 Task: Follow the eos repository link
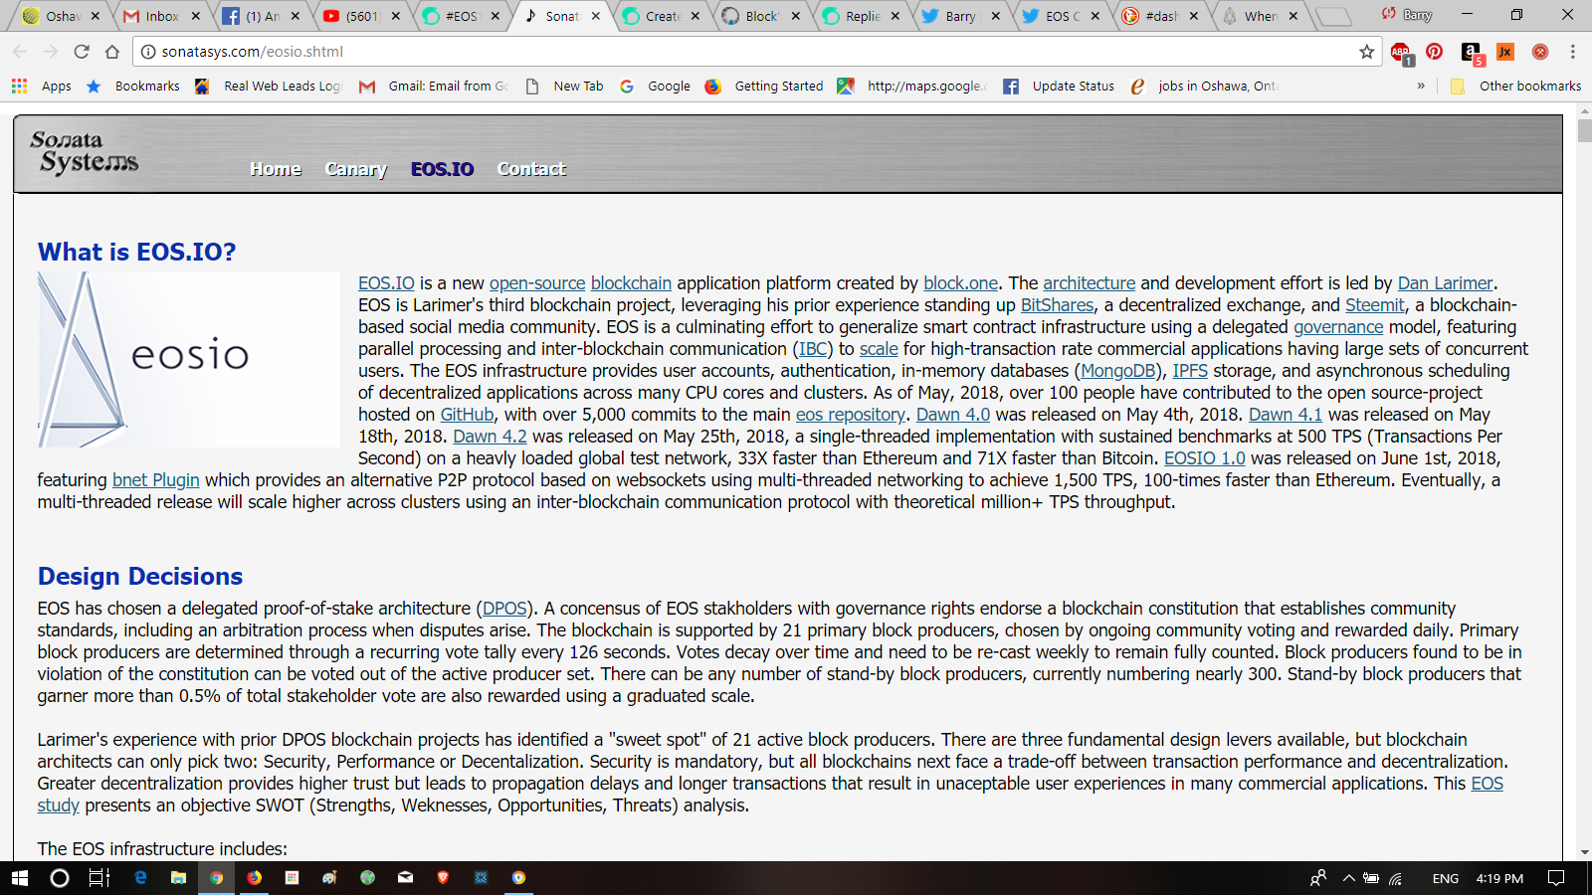(x=850, y=415)
